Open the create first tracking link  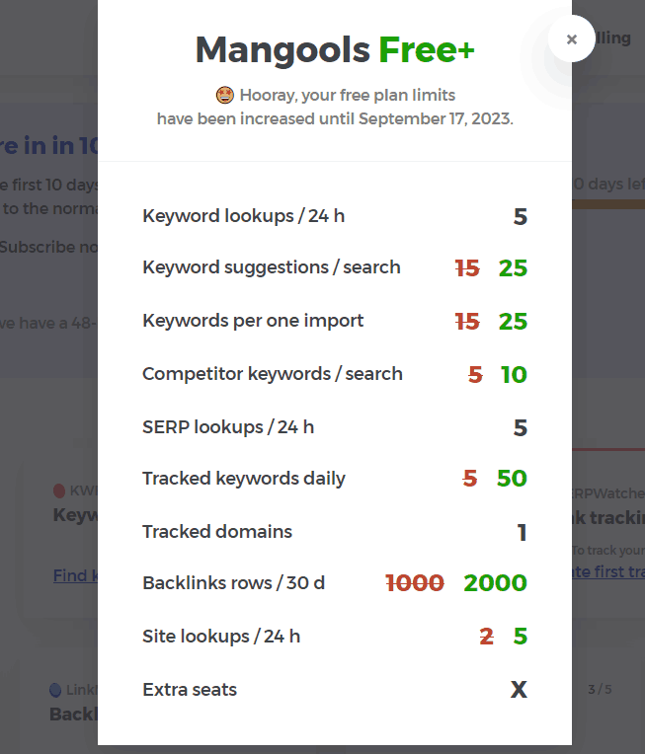[x=608, y=571]
